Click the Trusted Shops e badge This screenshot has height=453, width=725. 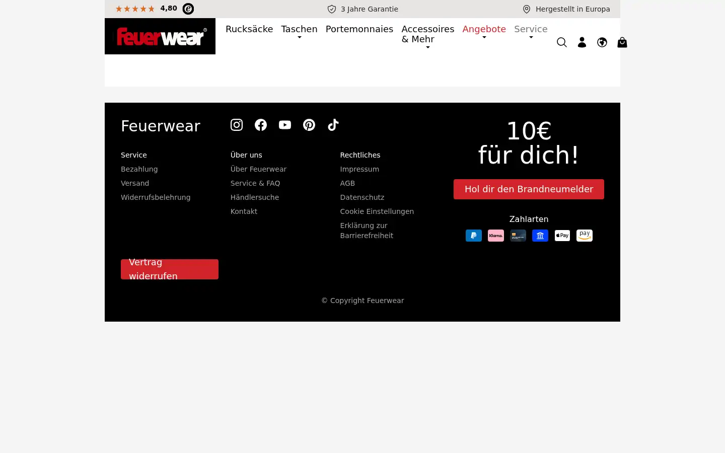pos(188,9)
